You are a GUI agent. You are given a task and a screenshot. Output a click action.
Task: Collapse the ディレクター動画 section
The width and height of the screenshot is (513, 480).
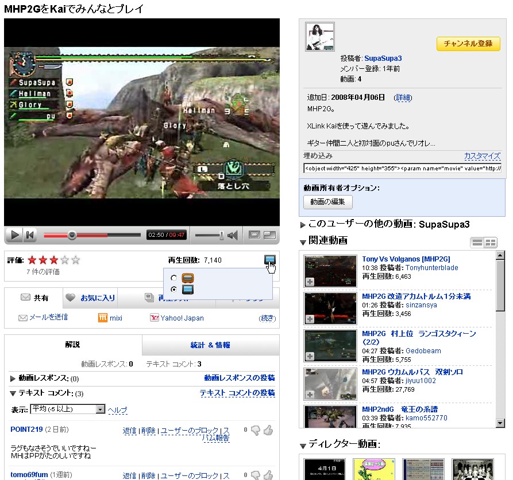click(303, 446)
